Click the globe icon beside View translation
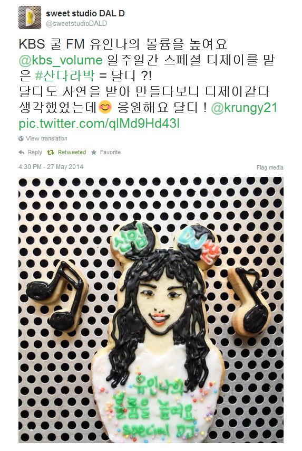The image size is (302, 451). click(21, 138)
